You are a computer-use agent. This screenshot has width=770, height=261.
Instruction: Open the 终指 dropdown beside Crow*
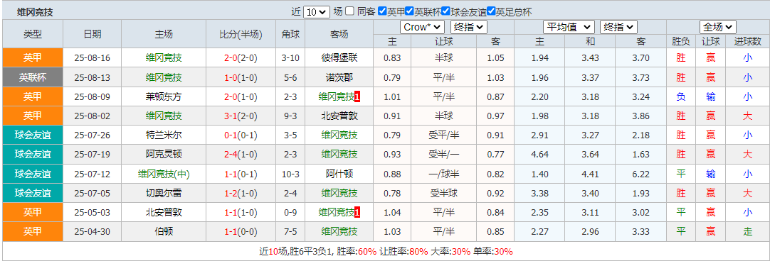[x=468, y=27]
